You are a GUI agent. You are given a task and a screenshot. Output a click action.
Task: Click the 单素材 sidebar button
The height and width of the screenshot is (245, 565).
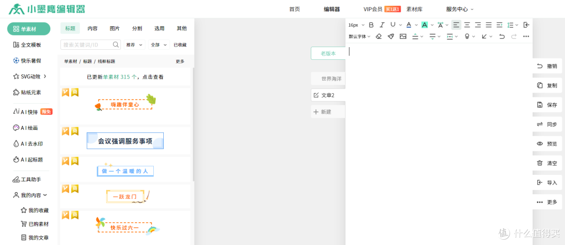(x=29, y=29)
